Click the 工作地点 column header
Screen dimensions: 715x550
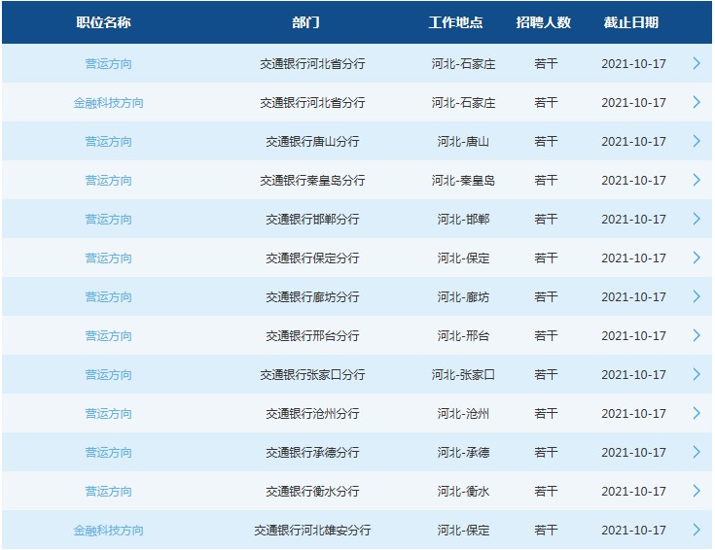(455, 22)
